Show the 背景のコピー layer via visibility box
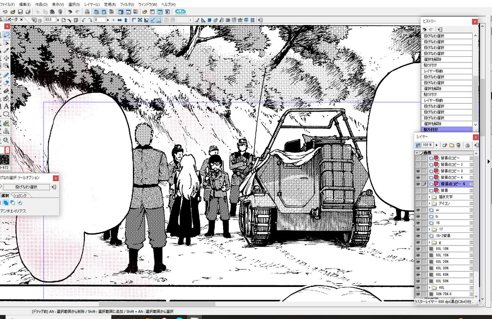This screenshot has width=492, height=319. (x=418, y=158)
